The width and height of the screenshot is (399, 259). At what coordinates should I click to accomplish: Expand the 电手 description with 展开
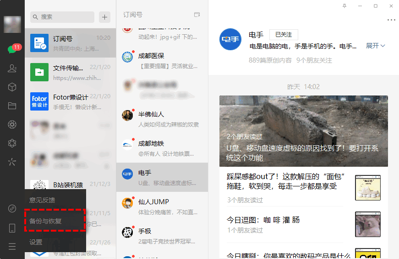pos(375,46)
